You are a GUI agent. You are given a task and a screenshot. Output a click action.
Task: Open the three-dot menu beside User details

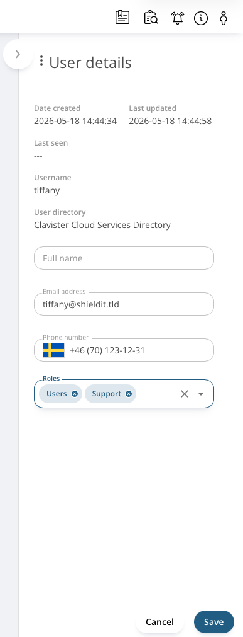[x=41, y=61]
